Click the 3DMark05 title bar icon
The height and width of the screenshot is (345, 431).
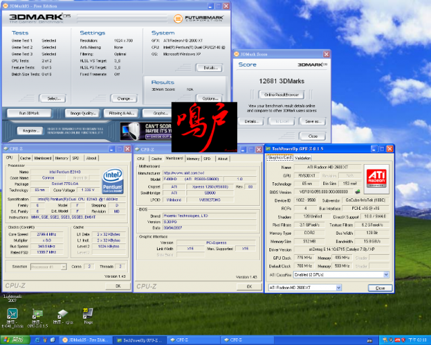(5, 6)
